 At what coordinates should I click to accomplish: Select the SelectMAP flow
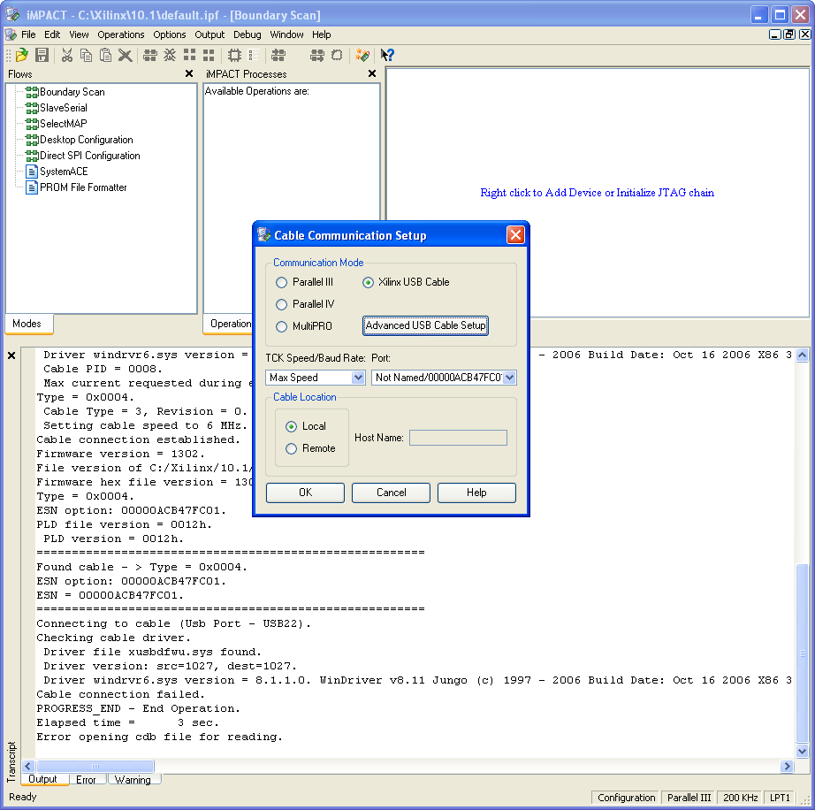(x=64, y=124)
